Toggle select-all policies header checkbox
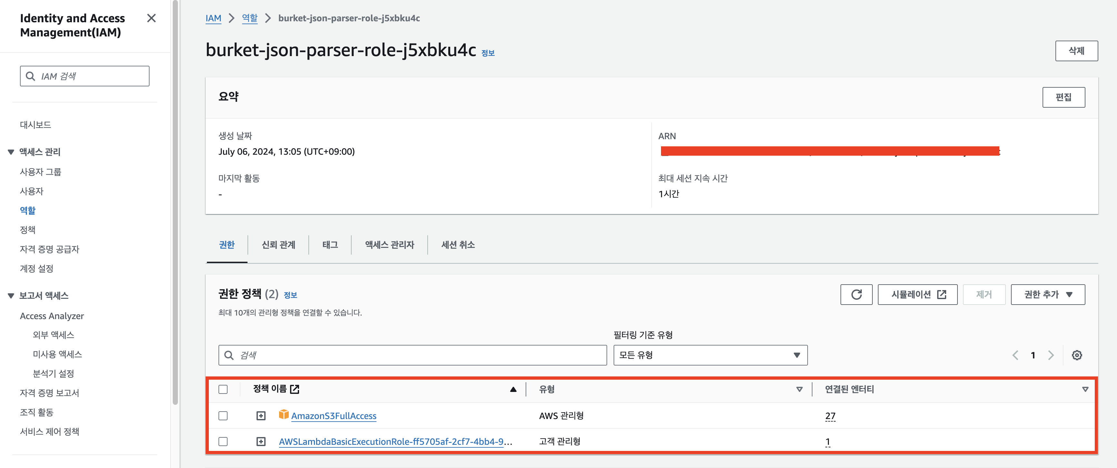Screen dimensions: 1117x468 point(223,389)
